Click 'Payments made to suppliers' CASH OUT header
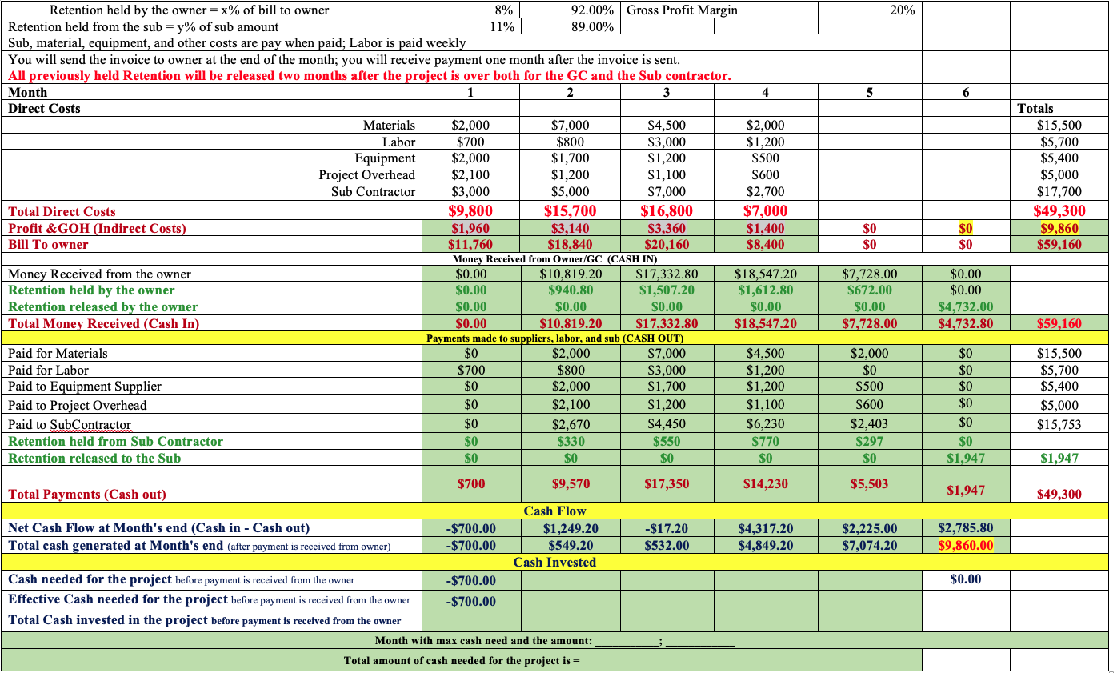The width and height of the screenshot is (1117, 673). [554, 338]
